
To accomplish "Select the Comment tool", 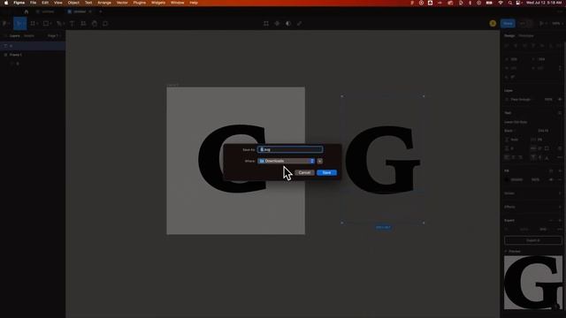I will tap(105, 24).
